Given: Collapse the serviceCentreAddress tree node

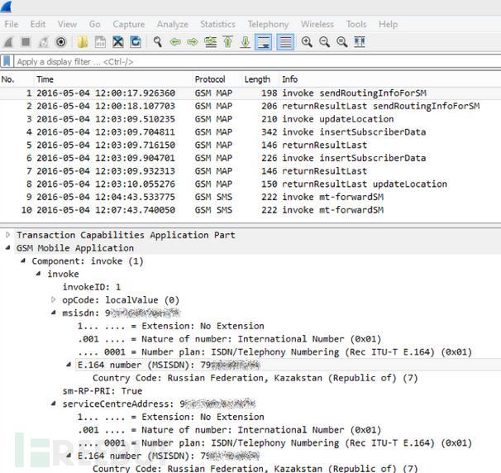Looking at the screenshot, I should 54,404.
